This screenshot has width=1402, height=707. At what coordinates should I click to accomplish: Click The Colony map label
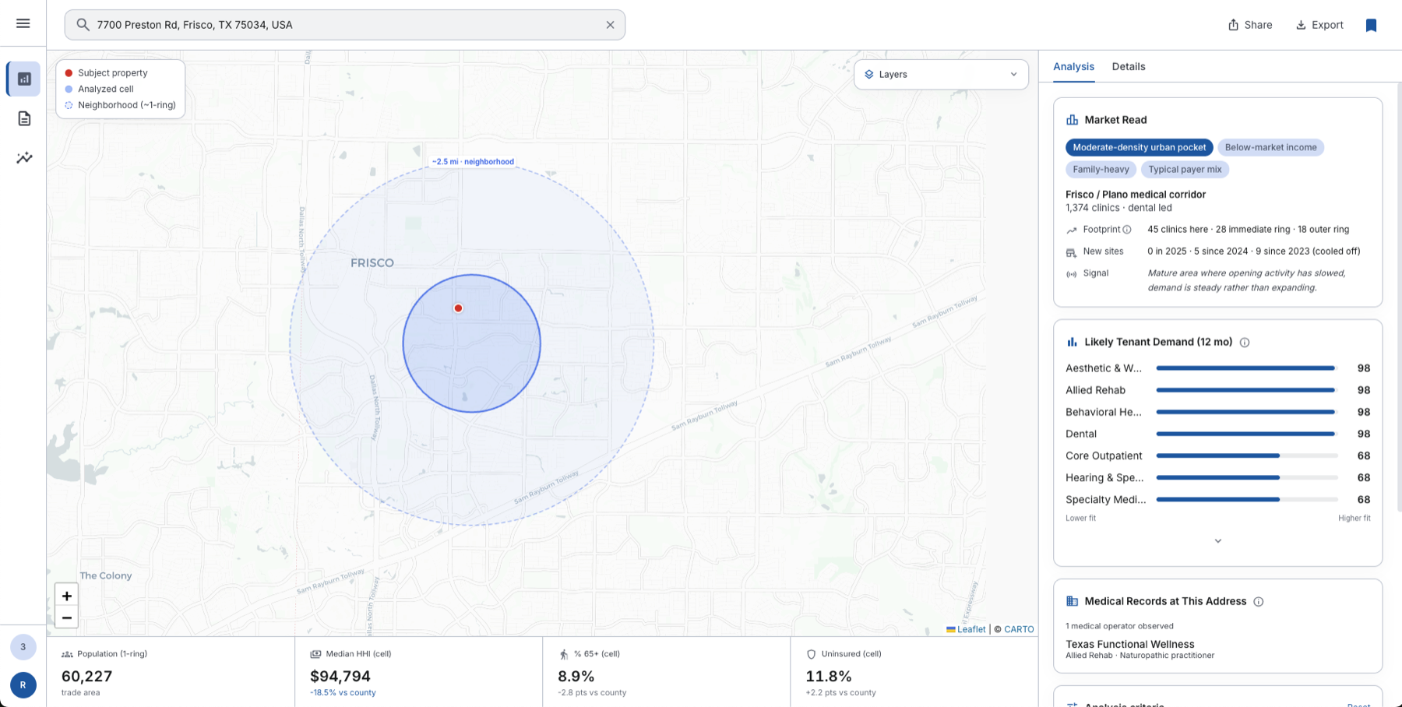tap(106, 576)
